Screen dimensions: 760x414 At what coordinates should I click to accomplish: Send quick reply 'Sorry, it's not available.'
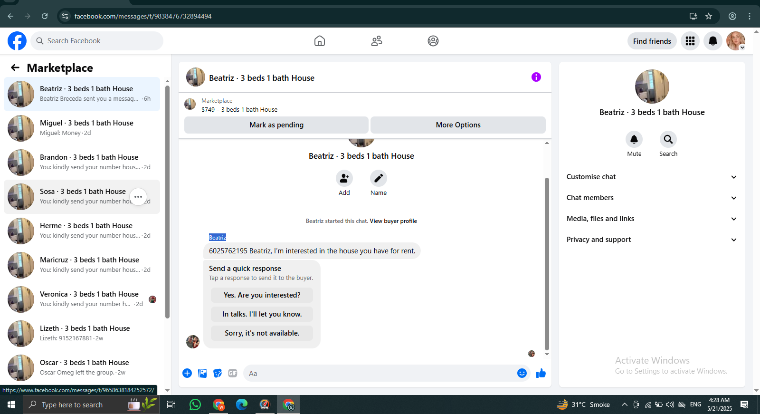point(262,333)
